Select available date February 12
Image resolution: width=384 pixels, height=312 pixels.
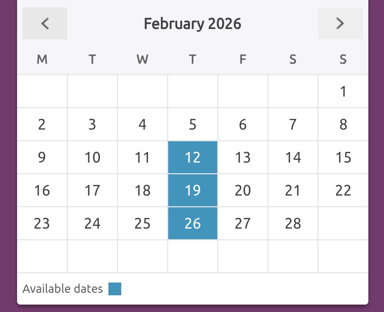[193, 157]
